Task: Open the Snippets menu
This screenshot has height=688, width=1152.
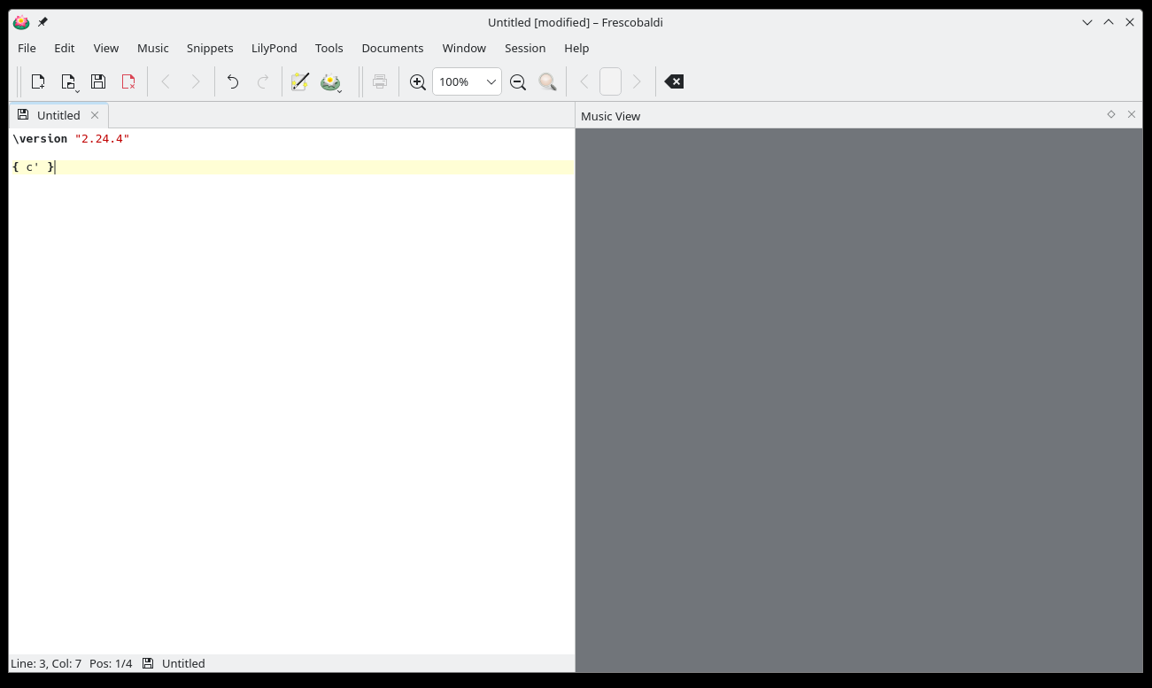Action: click(x=210, y=48)
